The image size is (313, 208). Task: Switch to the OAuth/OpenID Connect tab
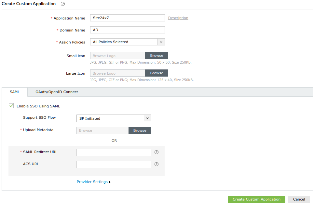(57, 92)
